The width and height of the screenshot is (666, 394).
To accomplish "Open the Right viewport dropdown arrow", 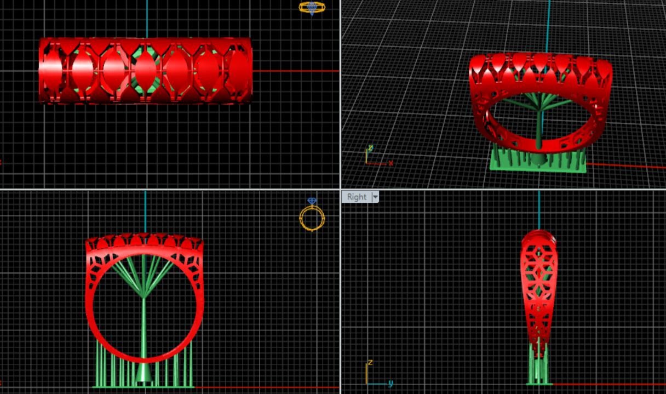I will coord(375,197).
